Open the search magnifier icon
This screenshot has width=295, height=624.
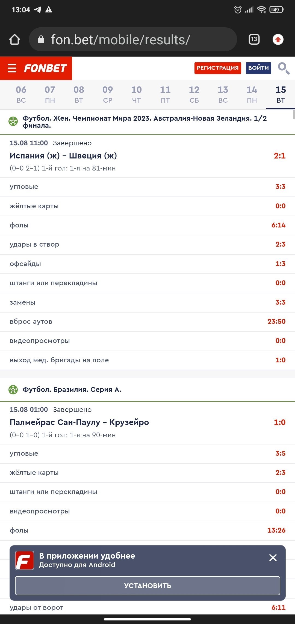tap(284, 68)
